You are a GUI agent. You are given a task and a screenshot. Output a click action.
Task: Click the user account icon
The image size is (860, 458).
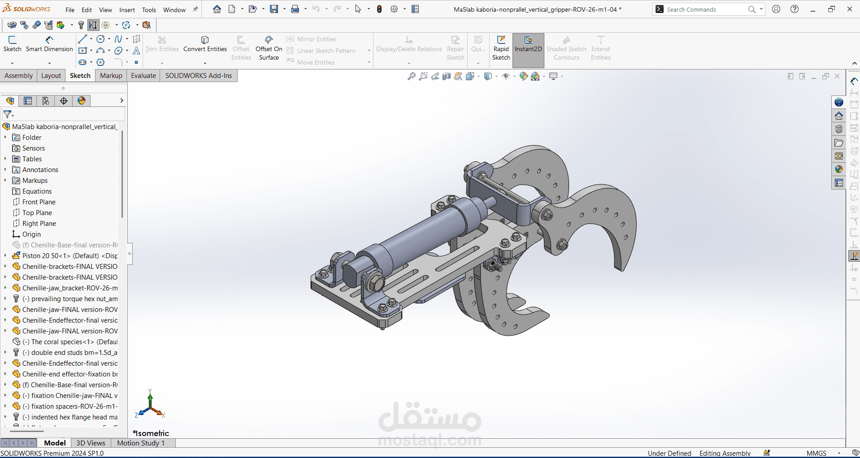point(776,9)
